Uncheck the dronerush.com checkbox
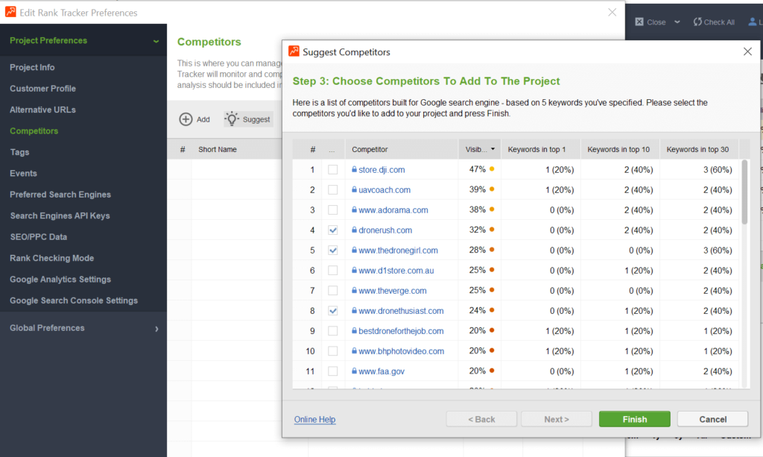The image size is (763, 457). 333,230
